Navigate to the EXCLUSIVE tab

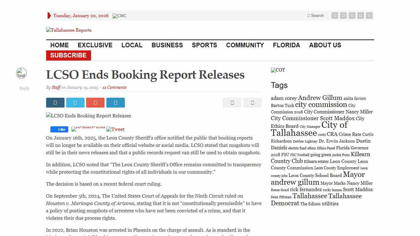(95, 45)
